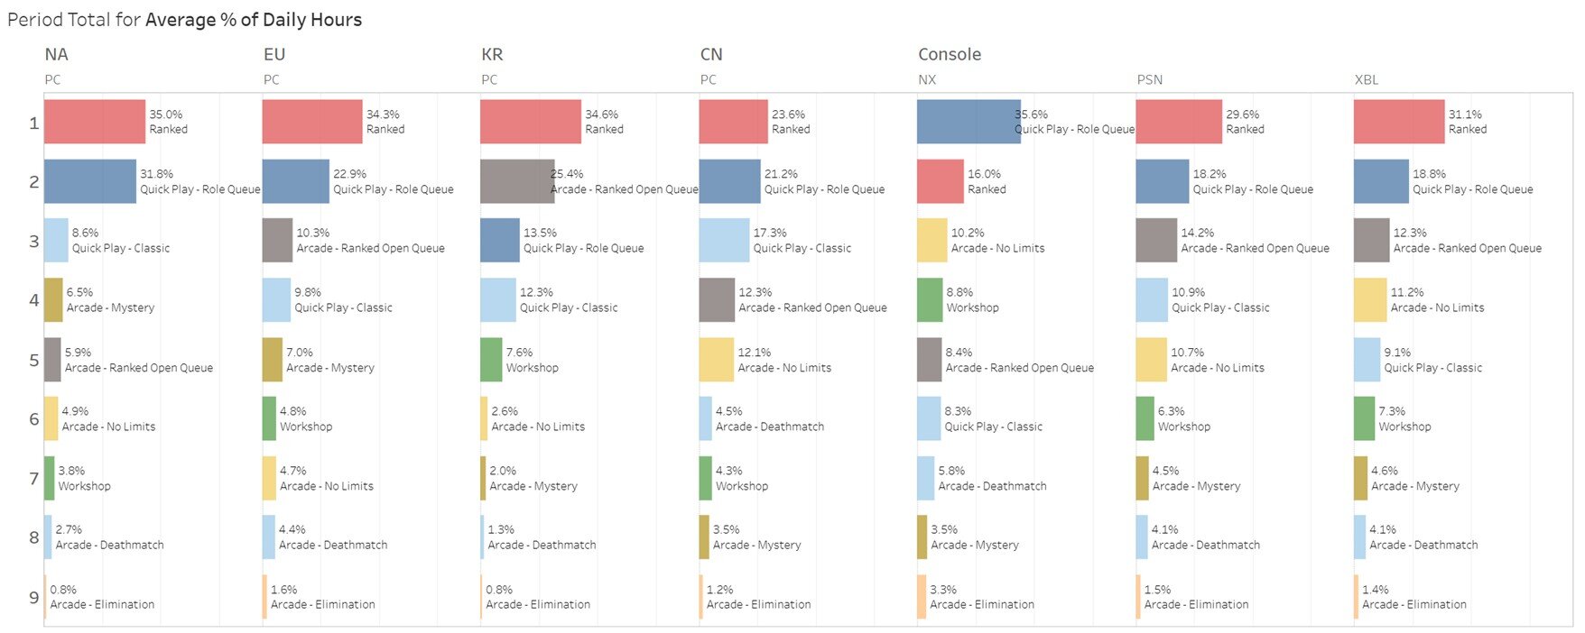Select NX Quick Play - Role Queue bar
Screen dimensions: 1585x633
click(969, 122)
